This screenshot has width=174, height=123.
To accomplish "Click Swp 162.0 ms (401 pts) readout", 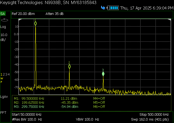I will coord(150,119).
